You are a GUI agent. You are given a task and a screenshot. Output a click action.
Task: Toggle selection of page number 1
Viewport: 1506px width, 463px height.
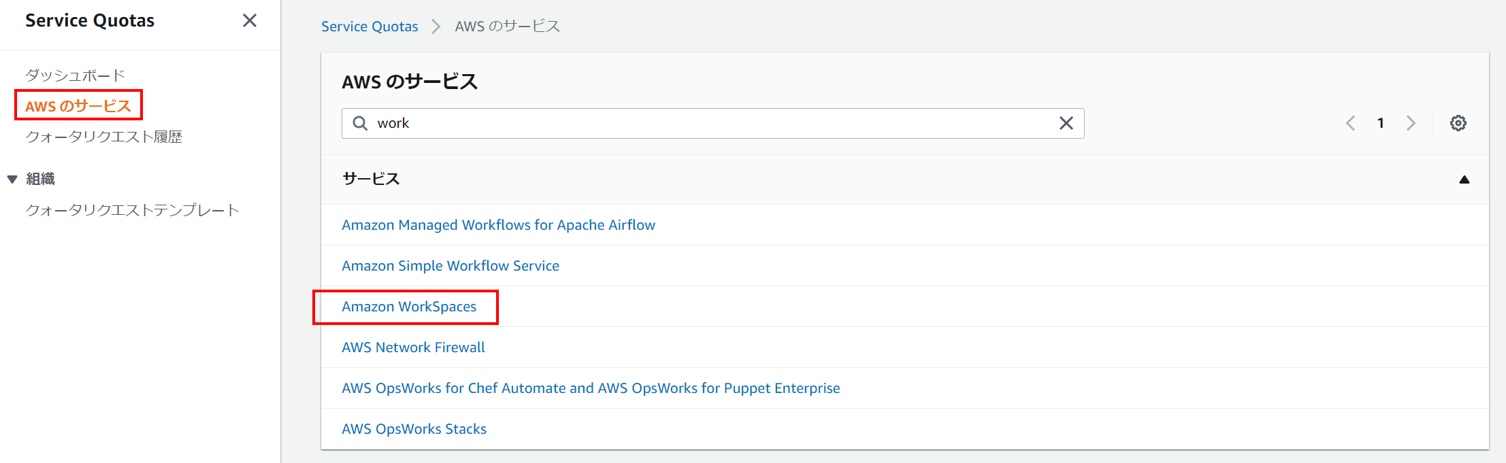click(1381, 123)
